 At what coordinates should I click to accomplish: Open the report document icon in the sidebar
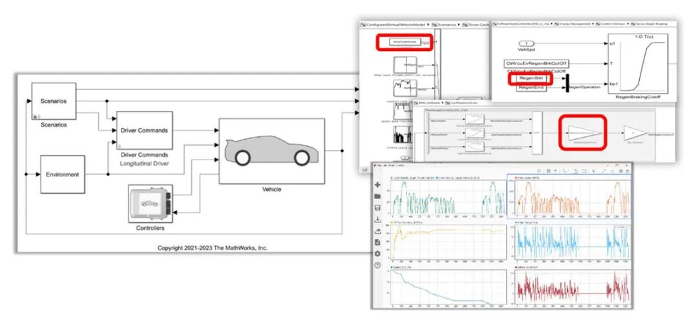pos(377,242)
